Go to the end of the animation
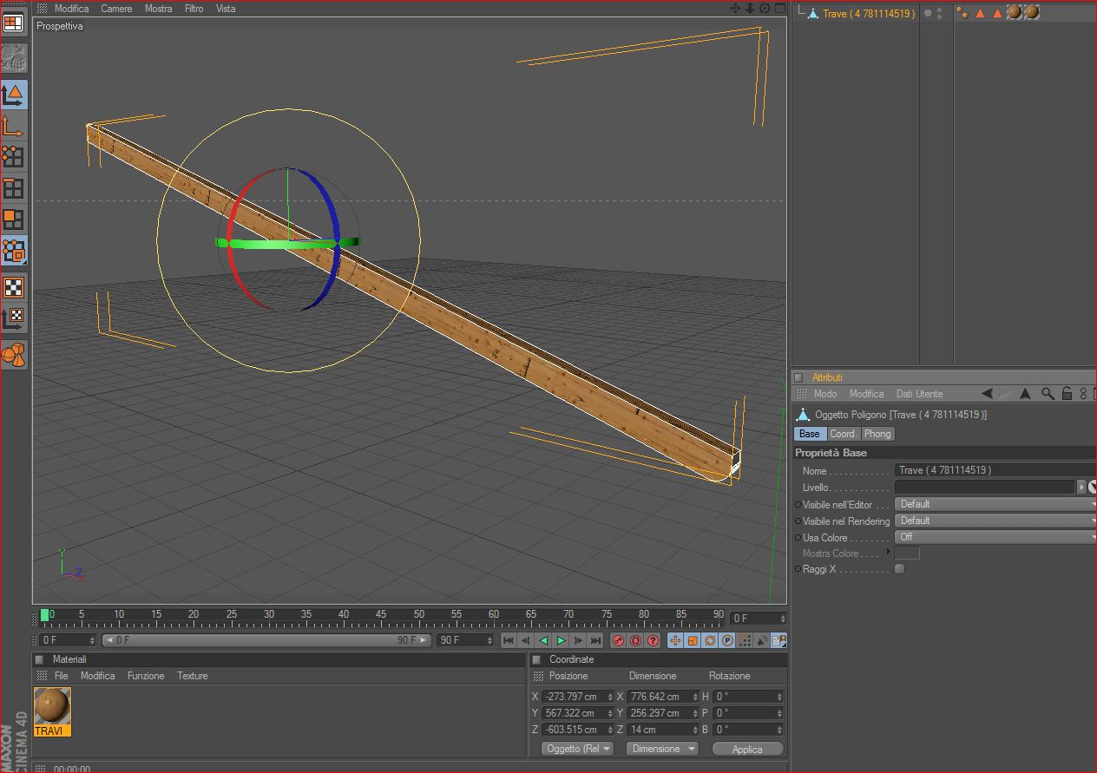This screenshot has width=1097, height=773. pyautogui.click(x=595, y=640)
